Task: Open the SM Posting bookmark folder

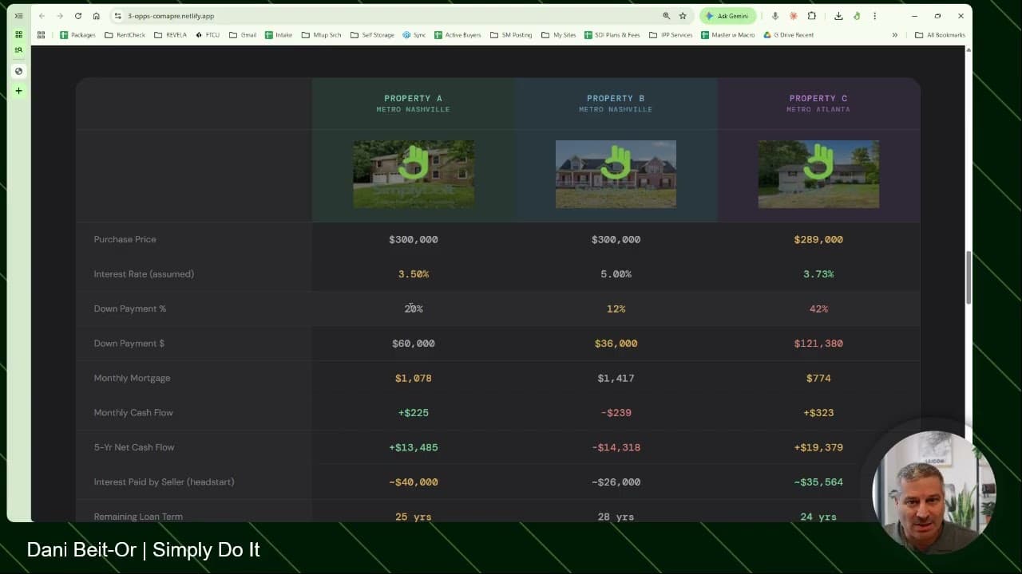Action: tap(511, 35)
